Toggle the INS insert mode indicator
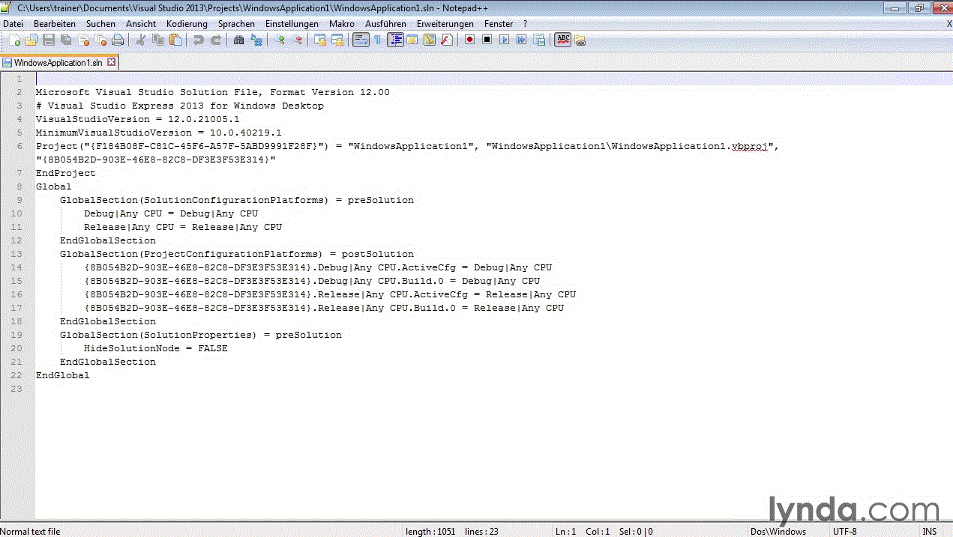 [930, 531]
